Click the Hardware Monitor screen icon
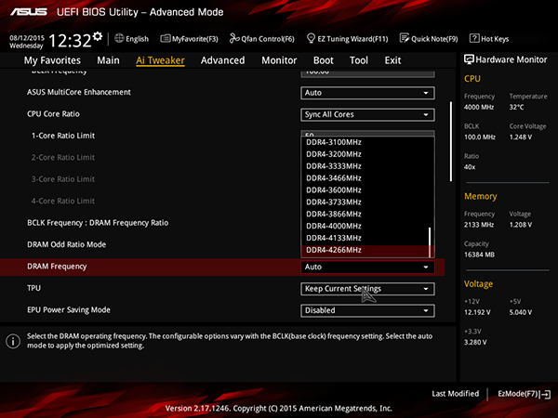Viewport: 558px width, 418px height. click(469, 59)
